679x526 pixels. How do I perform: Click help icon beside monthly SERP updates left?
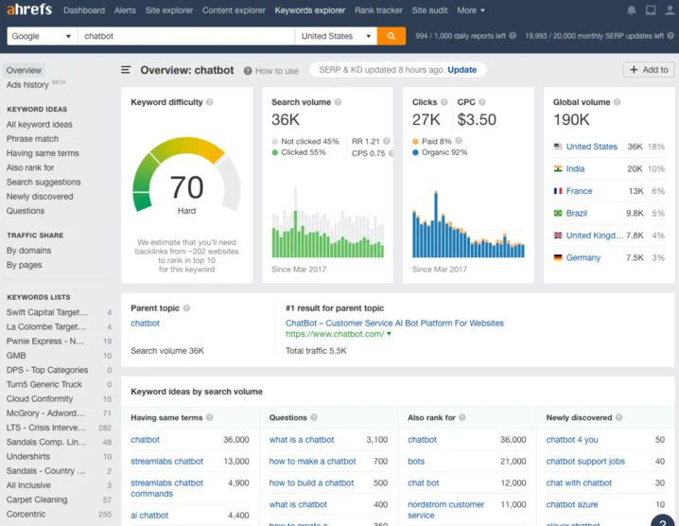(670, 36)
